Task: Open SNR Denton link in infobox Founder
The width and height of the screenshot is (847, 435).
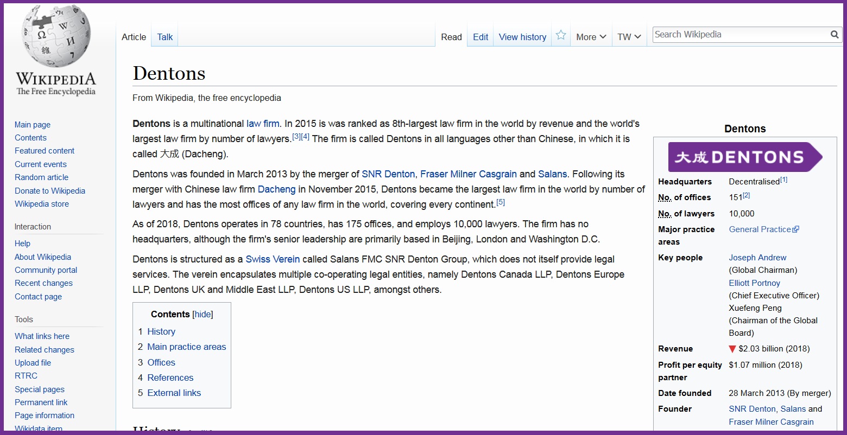Action: pos(752,409)
